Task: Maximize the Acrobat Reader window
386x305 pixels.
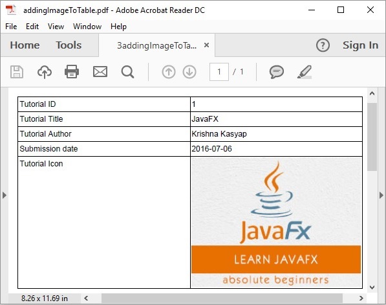Action: pyautogui.click(x=341, y=10)
